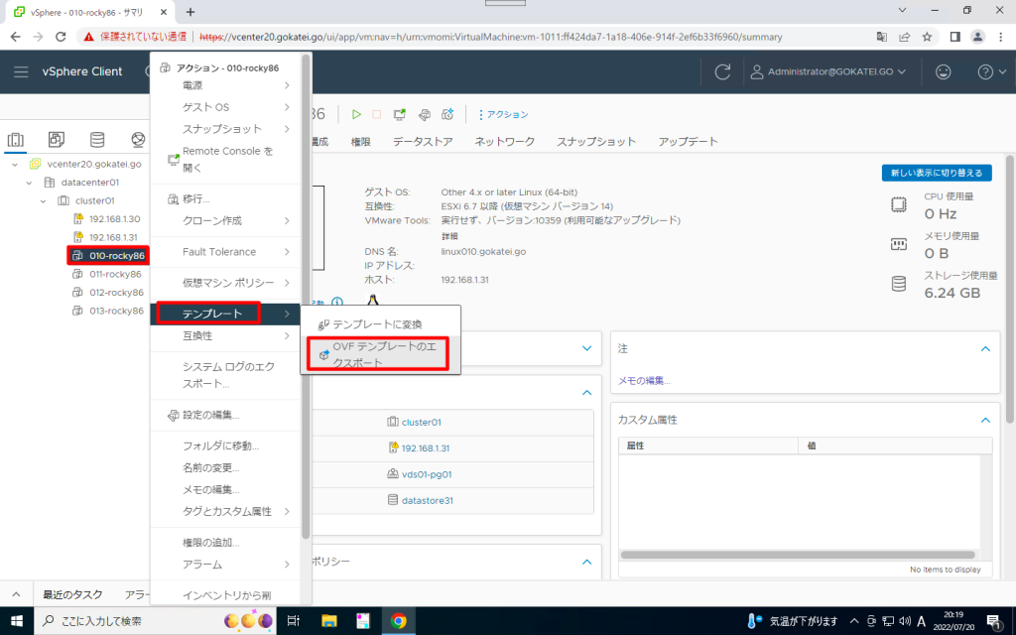Screen dimensions: 1016x635
Task: Click the Launch Console toolbar icon
Action: click(400, 115)
